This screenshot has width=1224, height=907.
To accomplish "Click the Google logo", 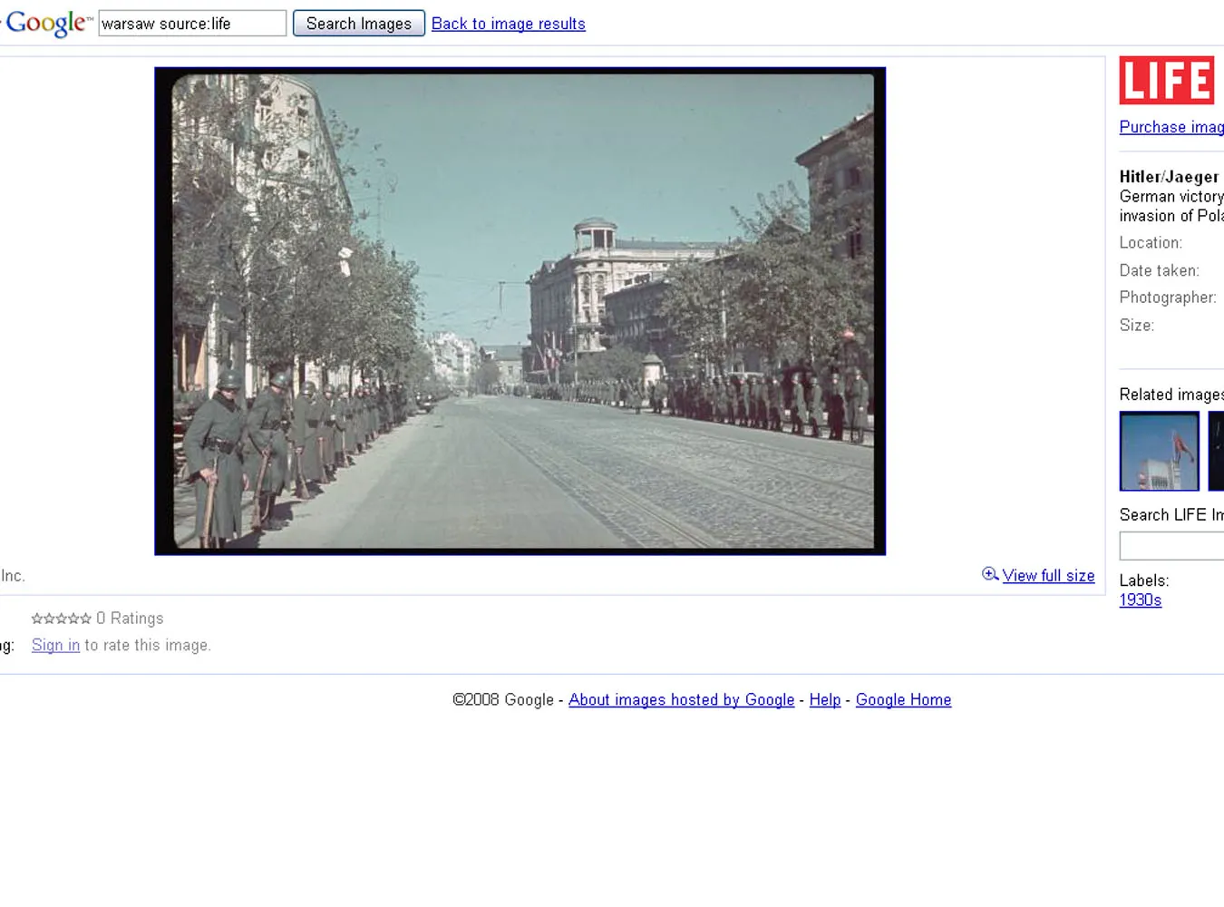I will click(x=47, y=24).
